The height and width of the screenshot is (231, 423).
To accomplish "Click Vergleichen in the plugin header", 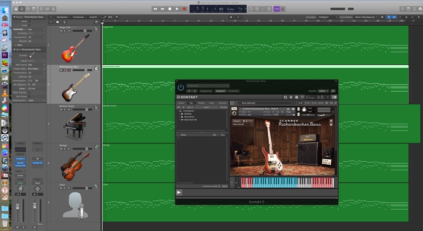I will (206, 91).
